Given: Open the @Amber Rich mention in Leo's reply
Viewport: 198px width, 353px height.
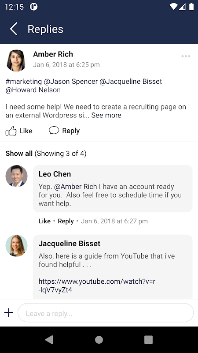Looking at the screenshot, I should click(76, 187).
